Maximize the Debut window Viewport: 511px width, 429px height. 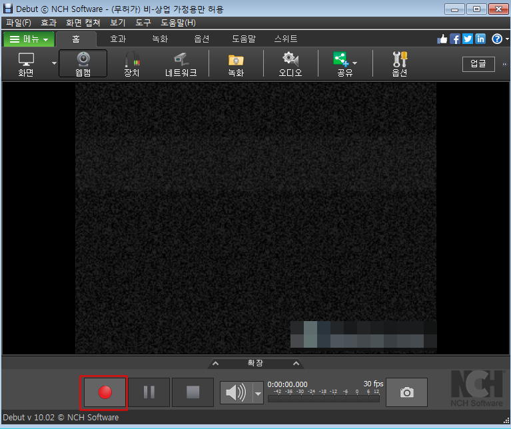pyautogui.click(x=476, y=9)
